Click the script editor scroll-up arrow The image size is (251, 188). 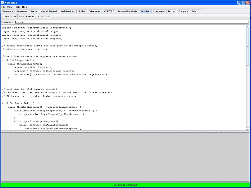[247, 26]
